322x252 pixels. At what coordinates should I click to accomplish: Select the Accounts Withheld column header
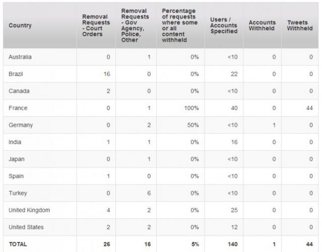pyautogui.click(x=262, y=25)
